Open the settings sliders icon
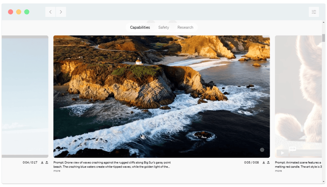The height and width of the screenshot is (187, 327). pyautogui.click(x=314, y=12)
